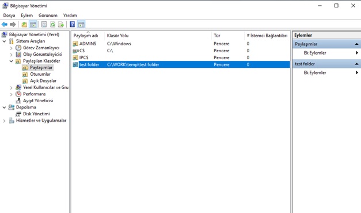The height and width of the screenshot is (213, 361).
Task: Click the IPC$ share icon
Action: pos(75,57)
